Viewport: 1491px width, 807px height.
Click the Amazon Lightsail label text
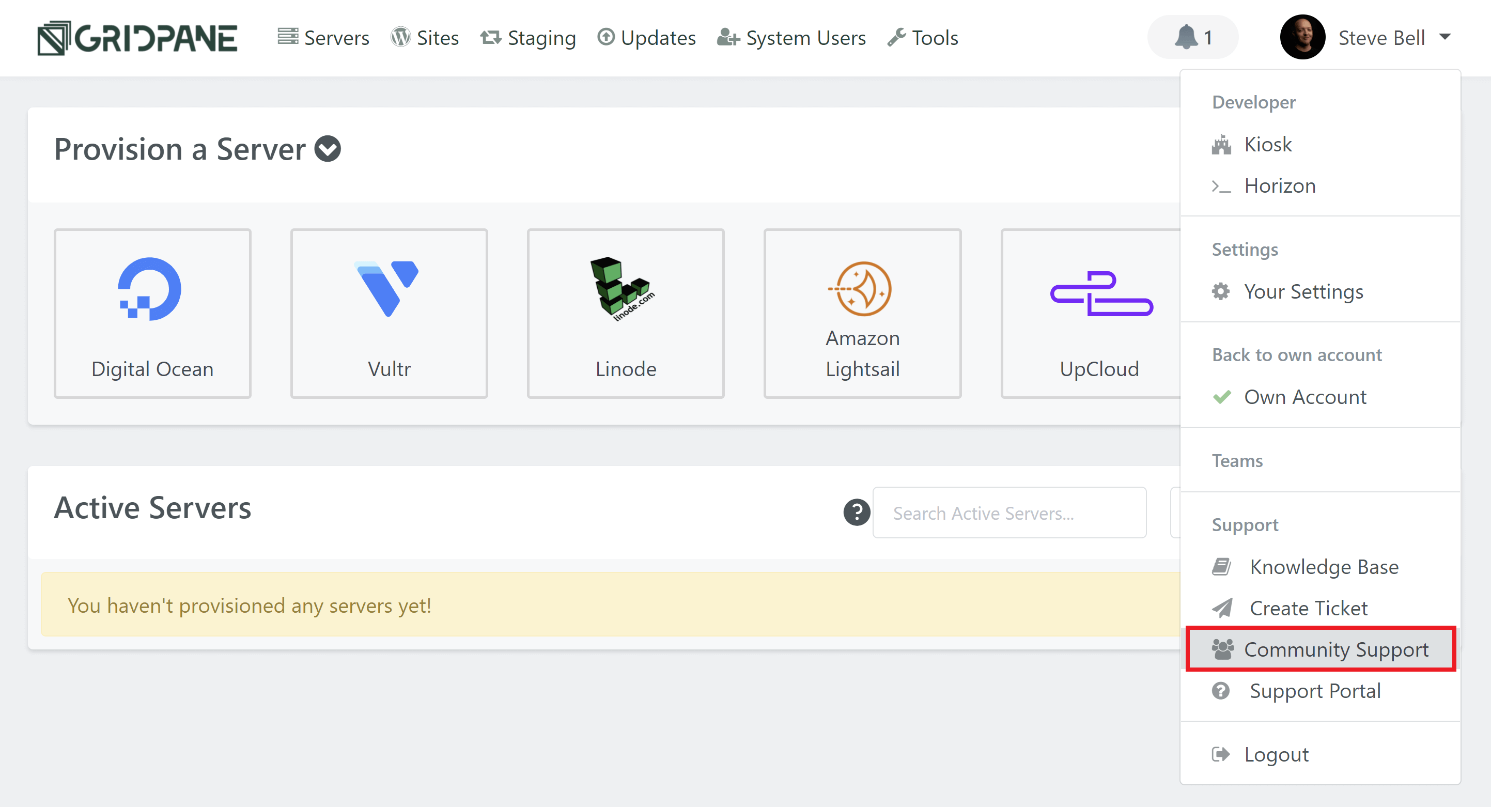[x=862, y=353]
